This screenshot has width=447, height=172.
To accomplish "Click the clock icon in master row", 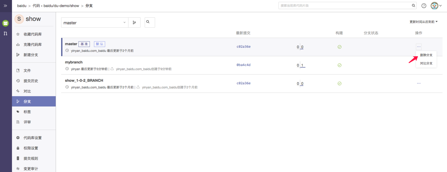I will coord(67,51).
